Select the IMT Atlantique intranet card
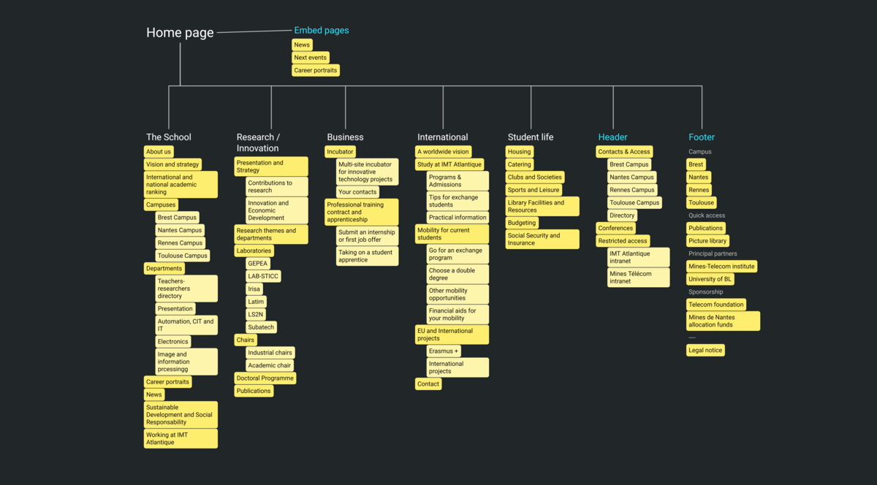This screenshot has height=485, width=877. tap(635, 257)
